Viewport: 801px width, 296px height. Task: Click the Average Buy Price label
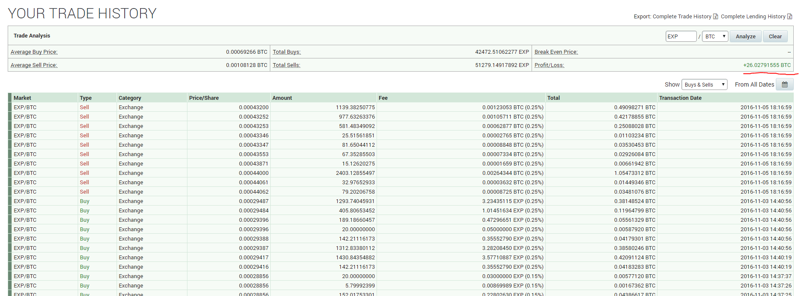34,52
